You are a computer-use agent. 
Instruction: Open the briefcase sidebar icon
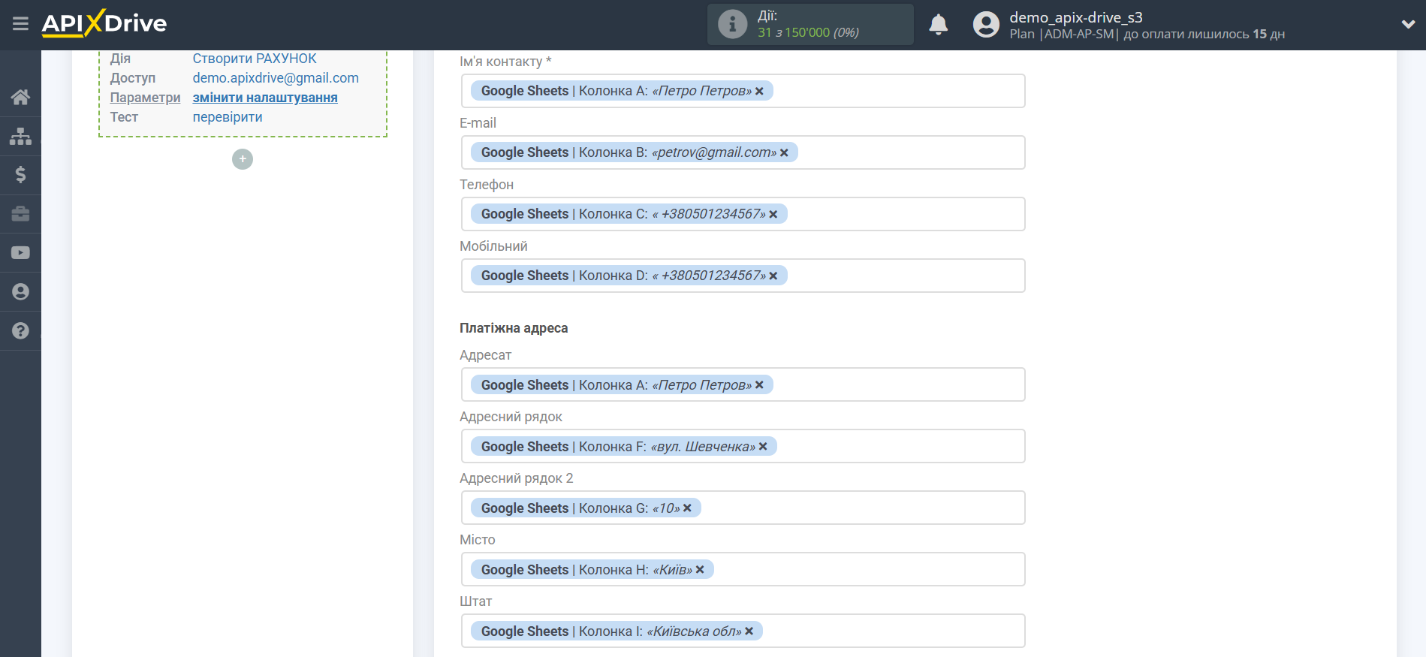(x=20, y=214)
